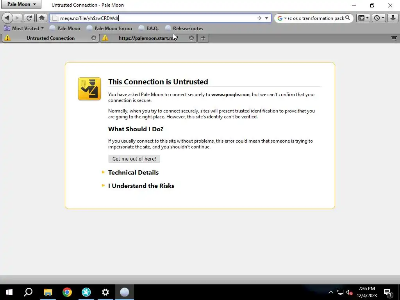Launch Google Chrome from taskbar

click(67, 292)
